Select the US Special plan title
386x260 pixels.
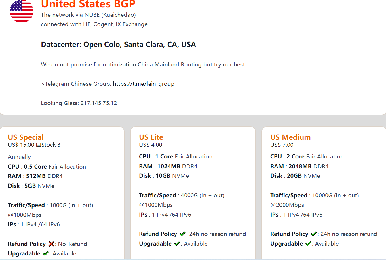tap(26, 137)
